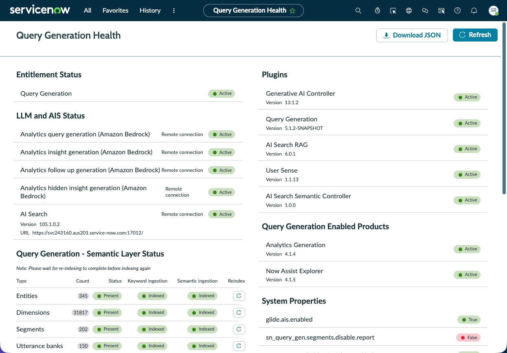The image size is (507, 353).
Task: Click the System Properties heading
Action: 294,301
